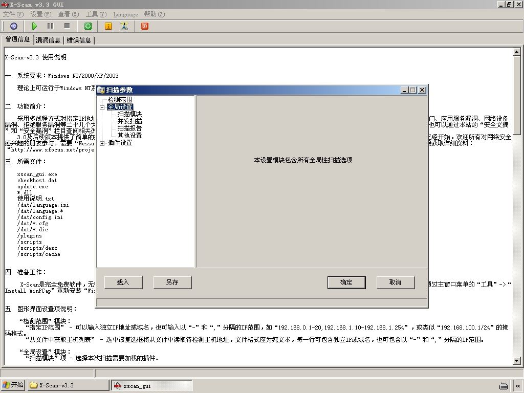The width and height of the screenshot is (524, 393).
Task: Click the red icon at the toolbar's end
Action: pos(145,26)
